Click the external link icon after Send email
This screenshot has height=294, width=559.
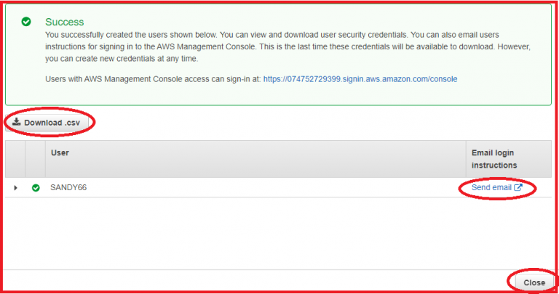518,187
